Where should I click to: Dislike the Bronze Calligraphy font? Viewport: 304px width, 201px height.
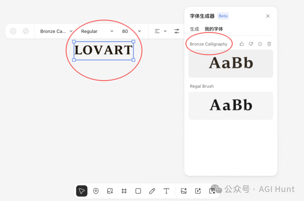[x=251, y=44]
